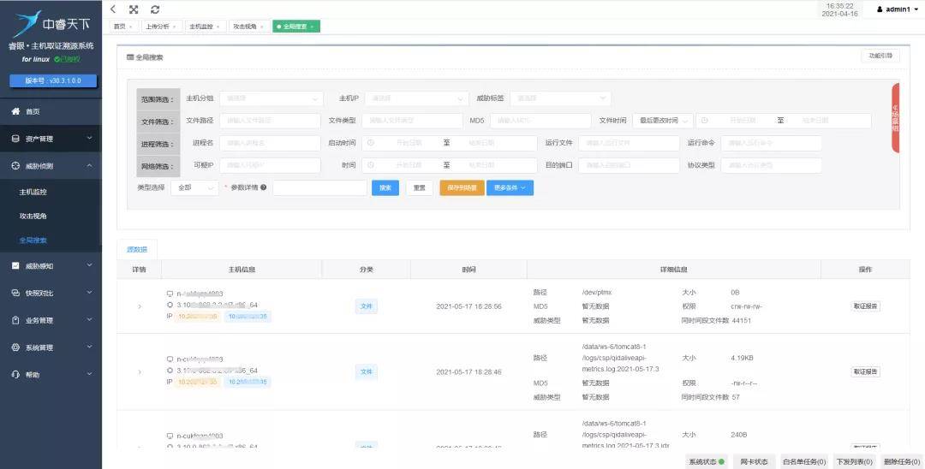This screenshot has height=469, width=925.
Task: Switch to the 上传分析 tab
Action: [x=161, y=27]
